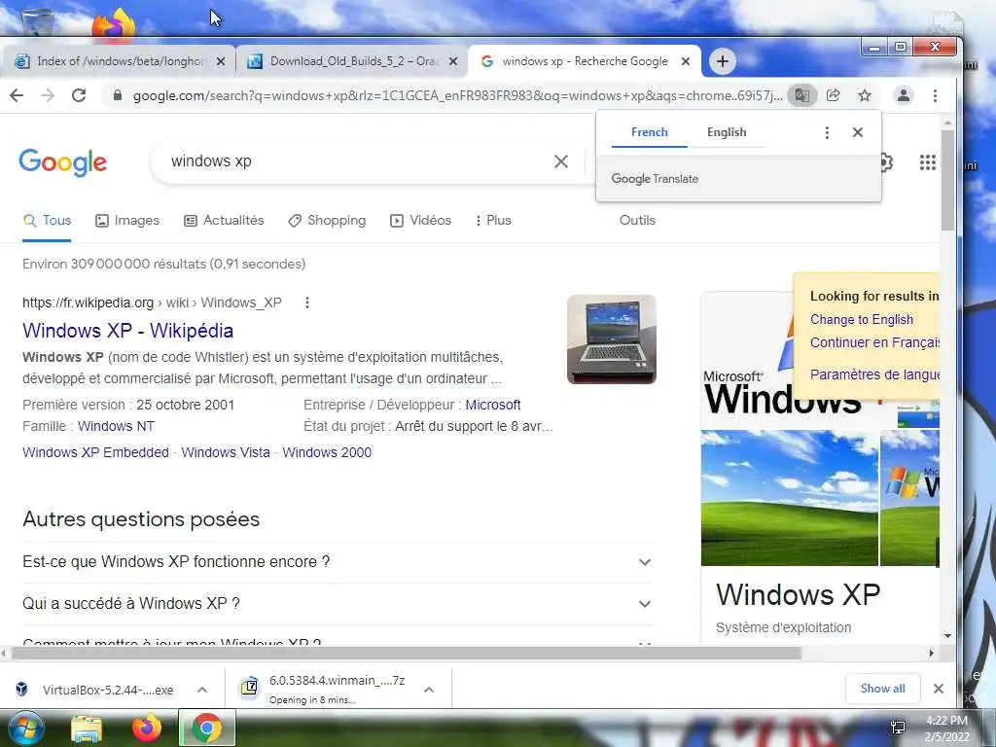This screenshot has width=996, height=747.
Task: Open the Vidéos search tab
Action: point(420,221)
